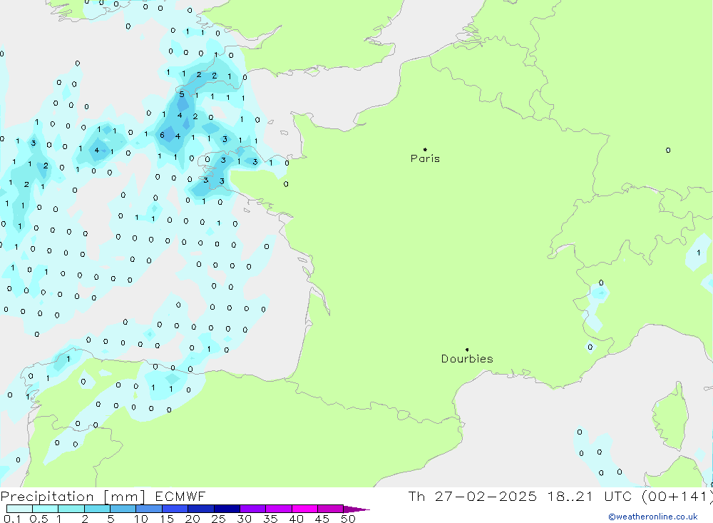
Task: Click the dot marker above Paris label
Action: [425, 149]
